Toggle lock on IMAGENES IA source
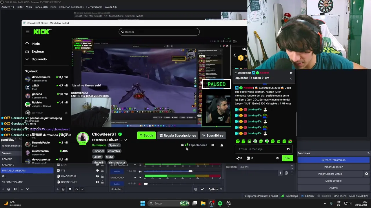This screenshot has height=208, width=371. coord(102,176)
